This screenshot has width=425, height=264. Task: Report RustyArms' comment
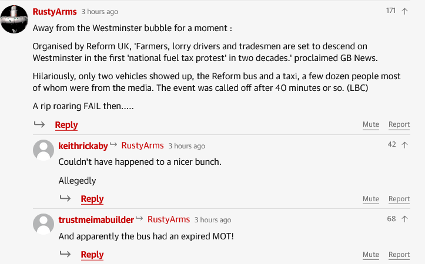(399, 124)
